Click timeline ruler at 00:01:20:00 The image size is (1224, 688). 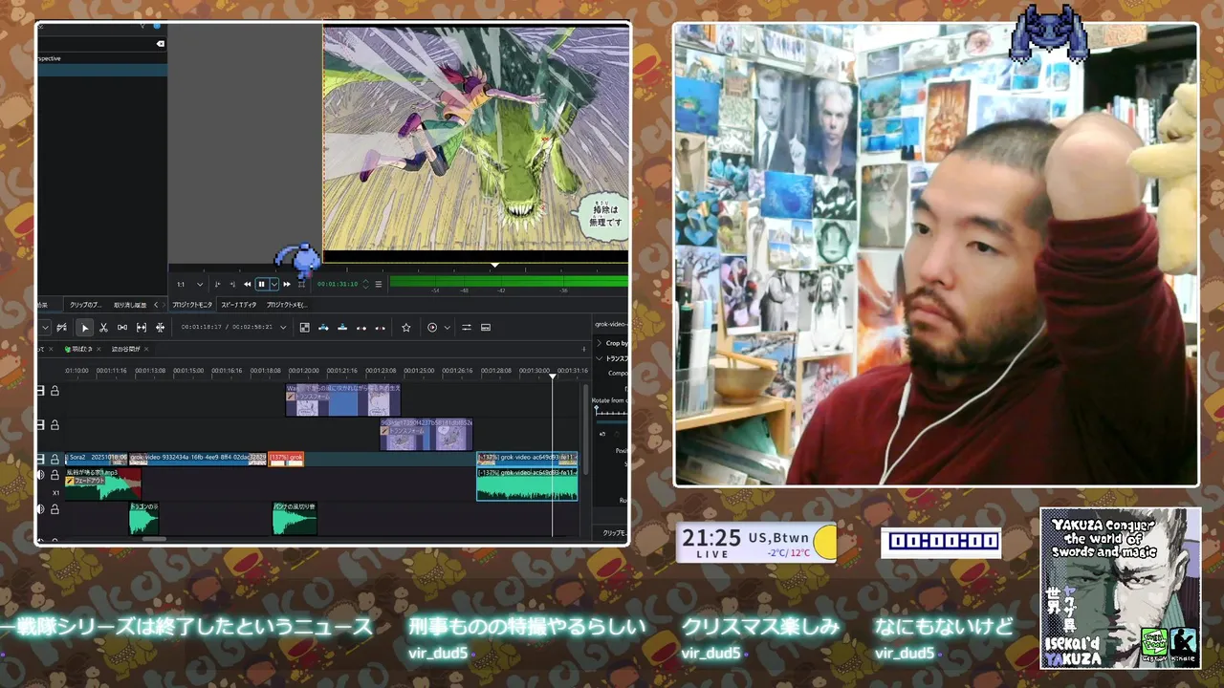click(303, 371)
